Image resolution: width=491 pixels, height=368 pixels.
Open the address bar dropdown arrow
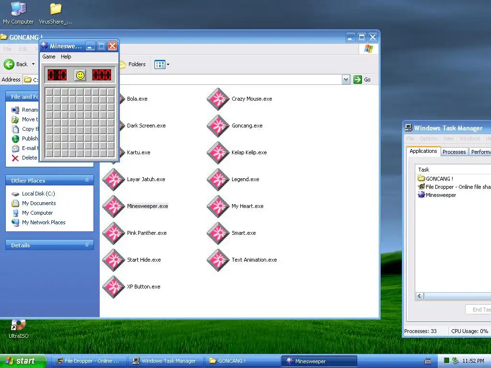(346, 80)
